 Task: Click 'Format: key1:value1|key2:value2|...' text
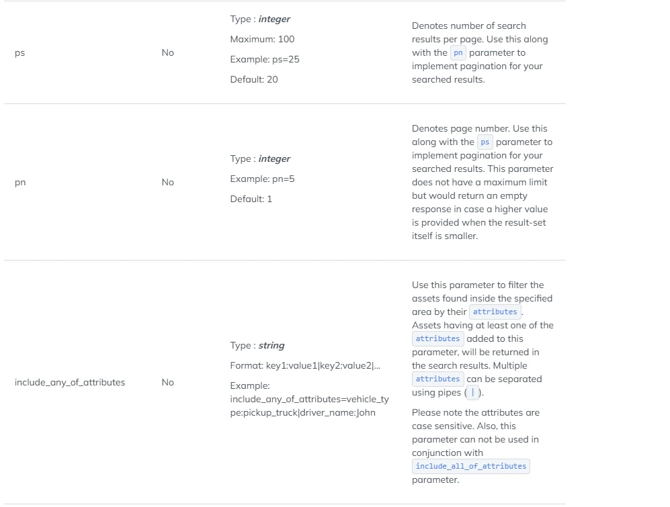click(305, 365)
